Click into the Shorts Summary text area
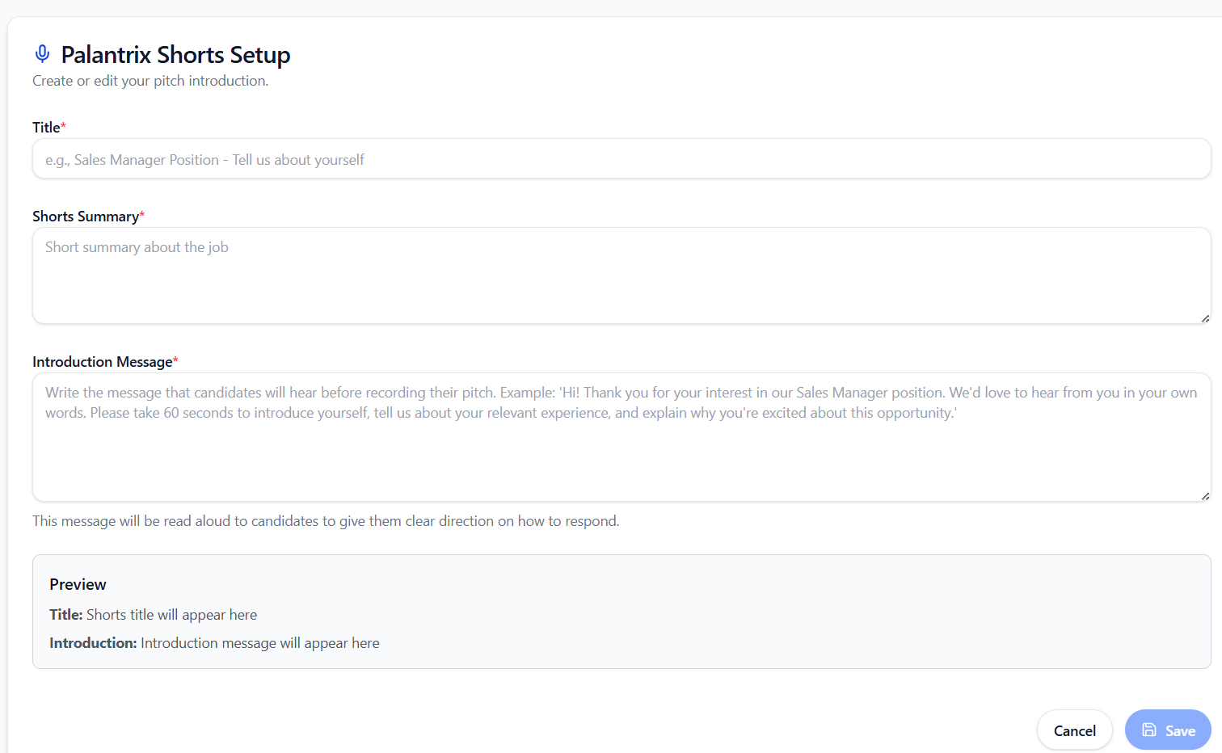Screen dimensions: 1222x753 tap(622, 276)
